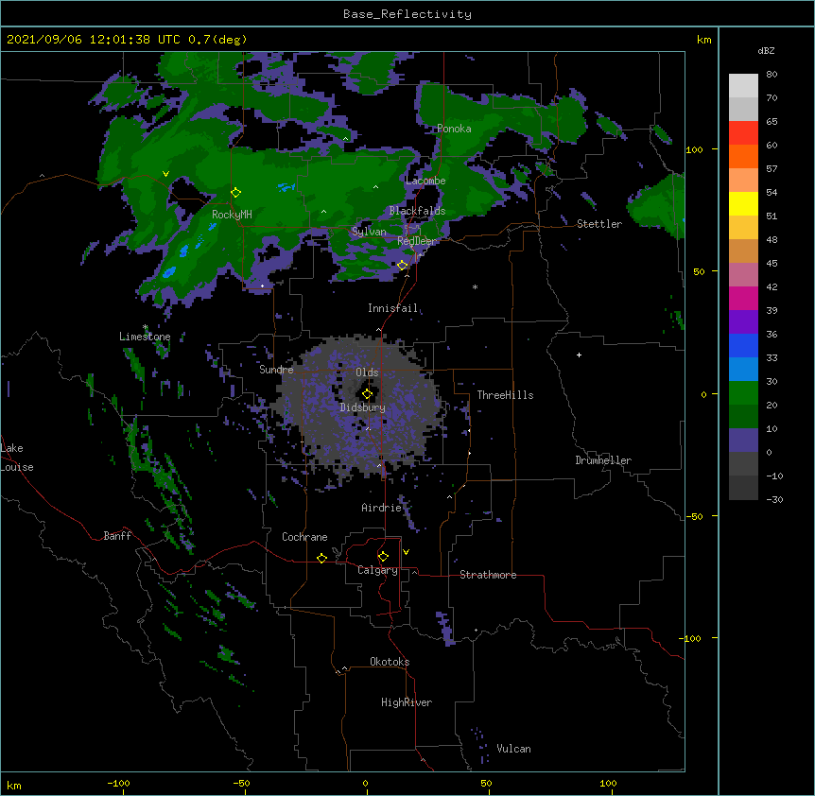
Task: Click the Base_Reflectivity title text
Action: point(407,14)
